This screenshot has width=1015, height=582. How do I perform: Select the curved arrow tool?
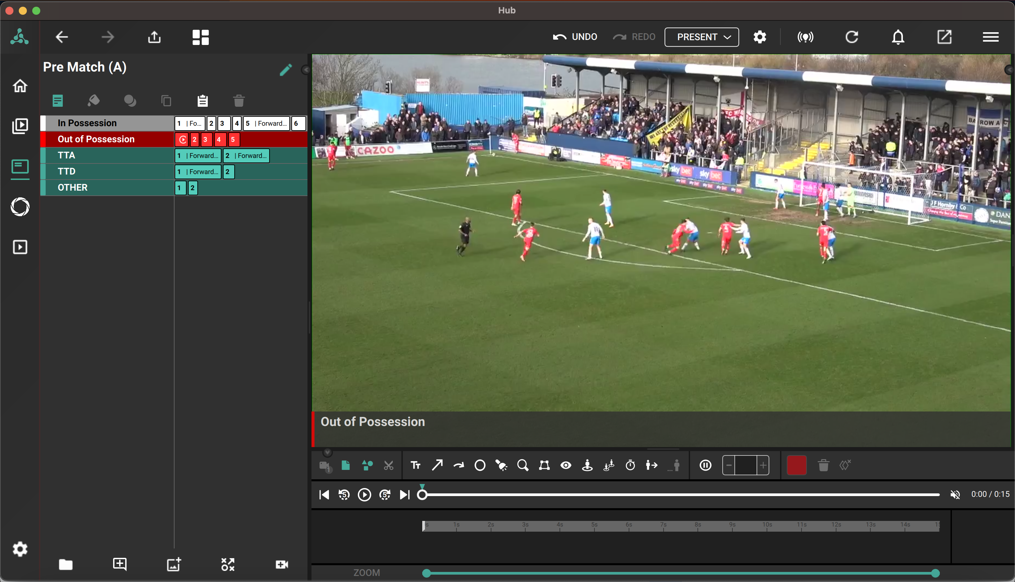click(x=458, y=465)
